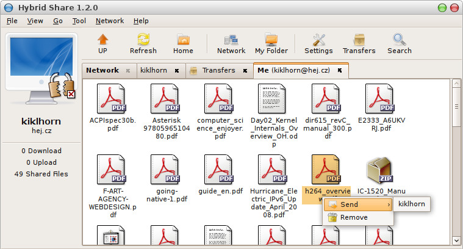Open the Tool menu
This screenshot has width=463, height=249.
click(79, 21)
